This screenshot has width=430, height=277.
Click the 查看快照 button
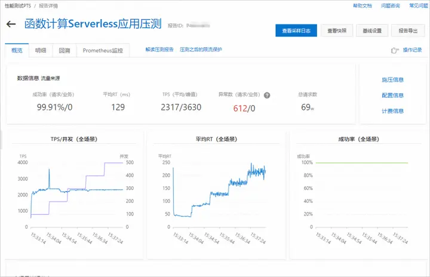point(337,30)
